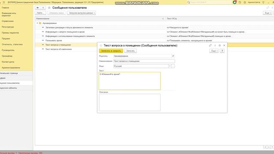This screenshot has height=154, width=274.
Task: Star the Текст вопроса о помещении dialog
Action: 101,45
